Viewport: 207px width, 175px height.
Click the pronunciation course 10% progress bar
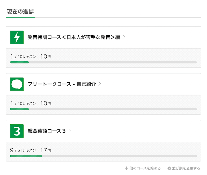(x=103, y=62)
